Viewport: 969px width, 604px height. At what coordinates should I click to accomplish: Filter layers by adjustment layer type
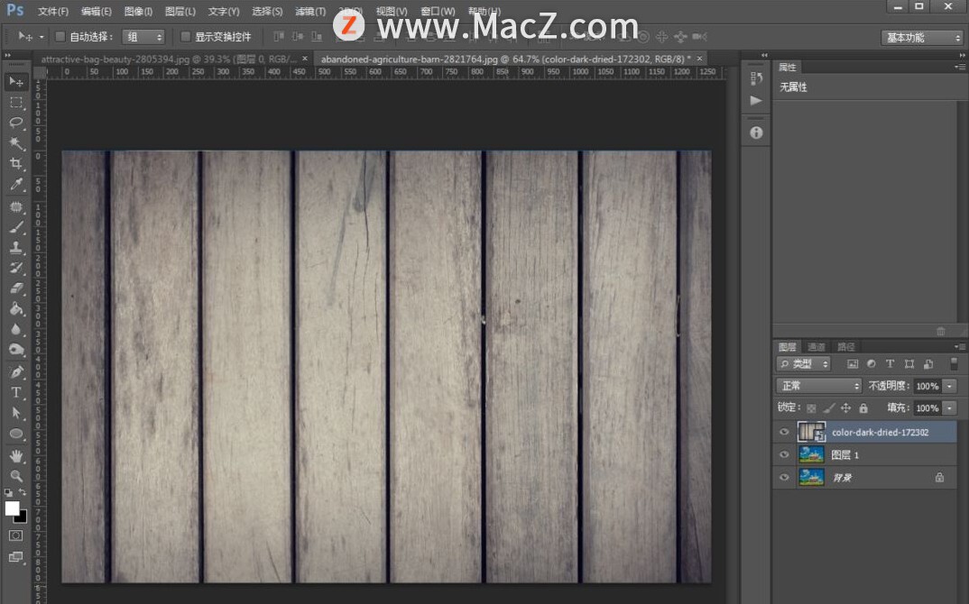(x=872, y=364)
